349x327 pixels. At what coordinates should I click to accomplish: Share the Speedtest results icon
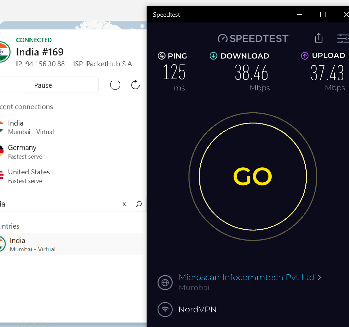[319, 38]
